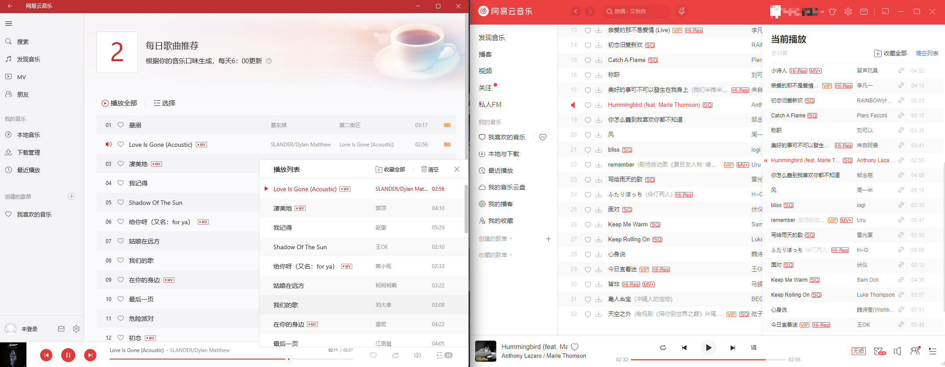Toggle the play queue list icon in right window
This screenshot has width=945, height=367.
[933, 351]
